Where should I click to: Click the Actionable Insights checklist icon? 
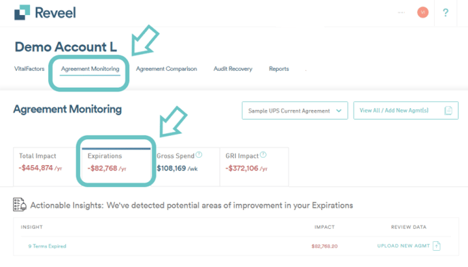(20, 204)
